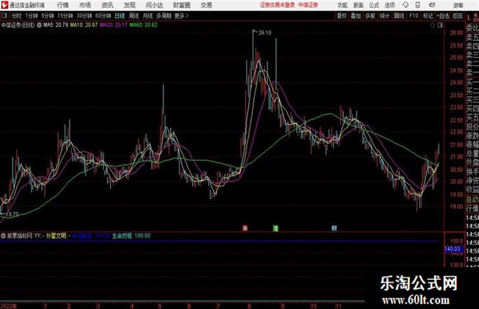Open the envelope message icon
The width and height of the screenshot is (479, 309).
[432, 5]
